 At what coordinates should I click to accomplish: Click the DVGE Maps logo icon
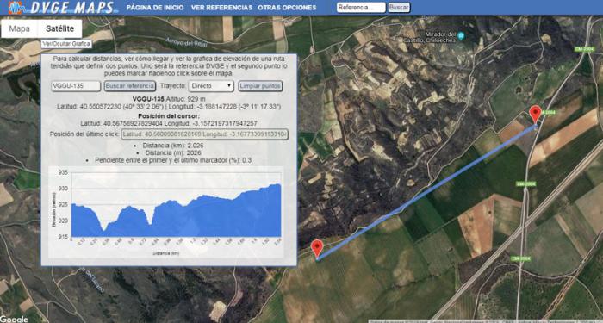[x=16, y=7]
